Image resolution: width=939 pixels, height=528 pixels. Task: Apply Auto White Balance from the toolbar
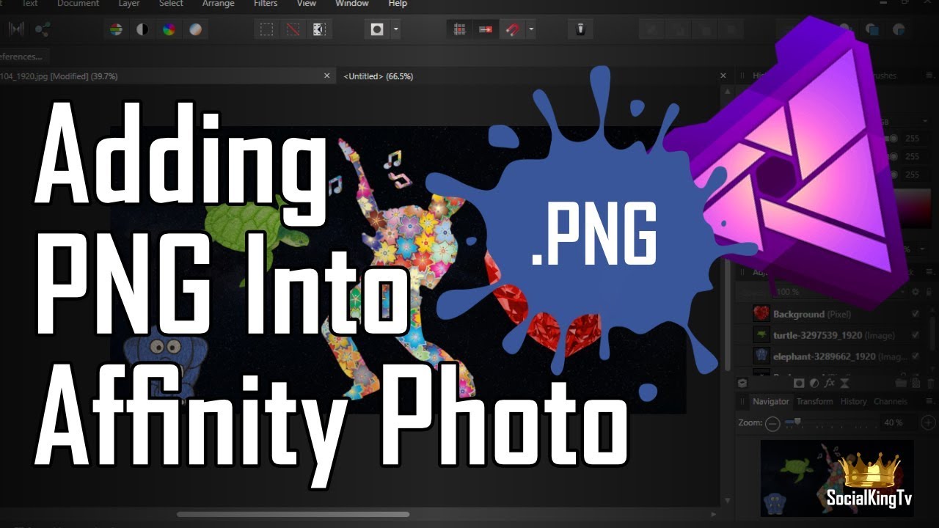coord(195,29)
